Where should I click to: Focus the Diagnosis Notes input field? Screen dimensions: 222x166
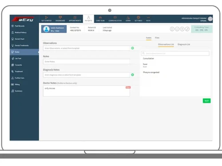pos(87,75)
